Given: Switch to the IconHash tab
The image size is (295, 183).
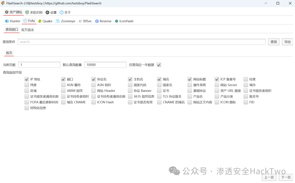Looking at the screenshot, I should (x=124, y=21).
